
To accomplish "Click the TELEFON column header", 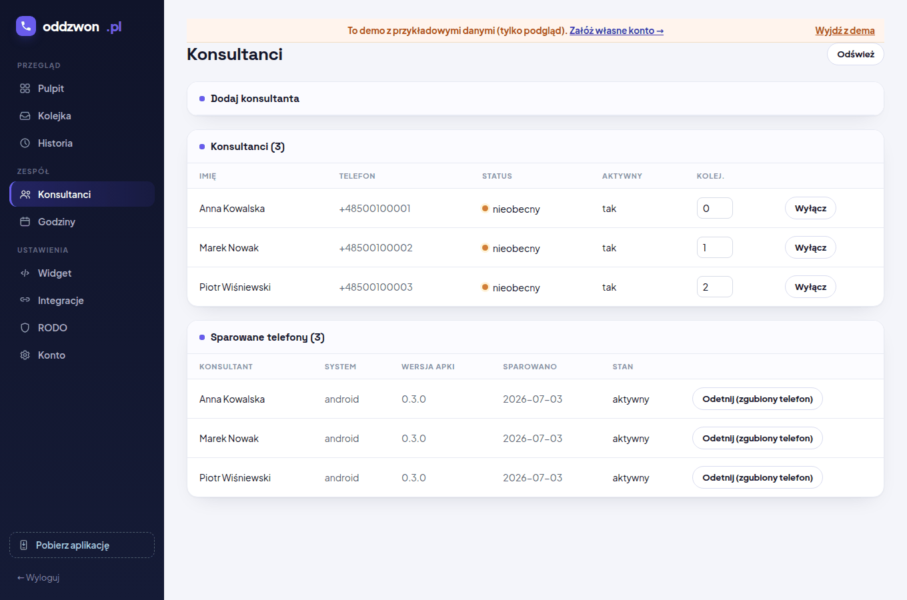I will tap(357, 176).
